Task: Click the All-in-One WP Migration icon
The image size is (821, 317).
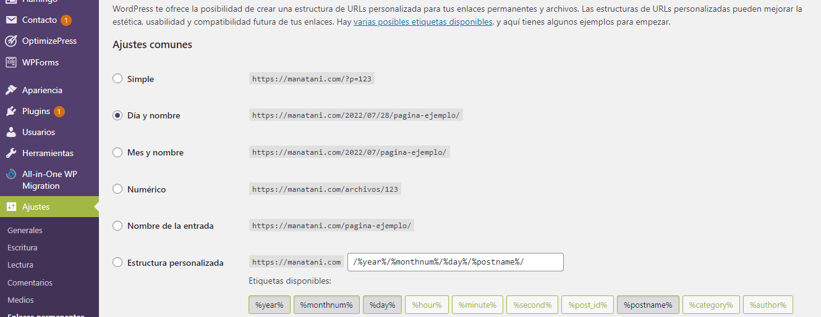Action: (x=11, y=175)
